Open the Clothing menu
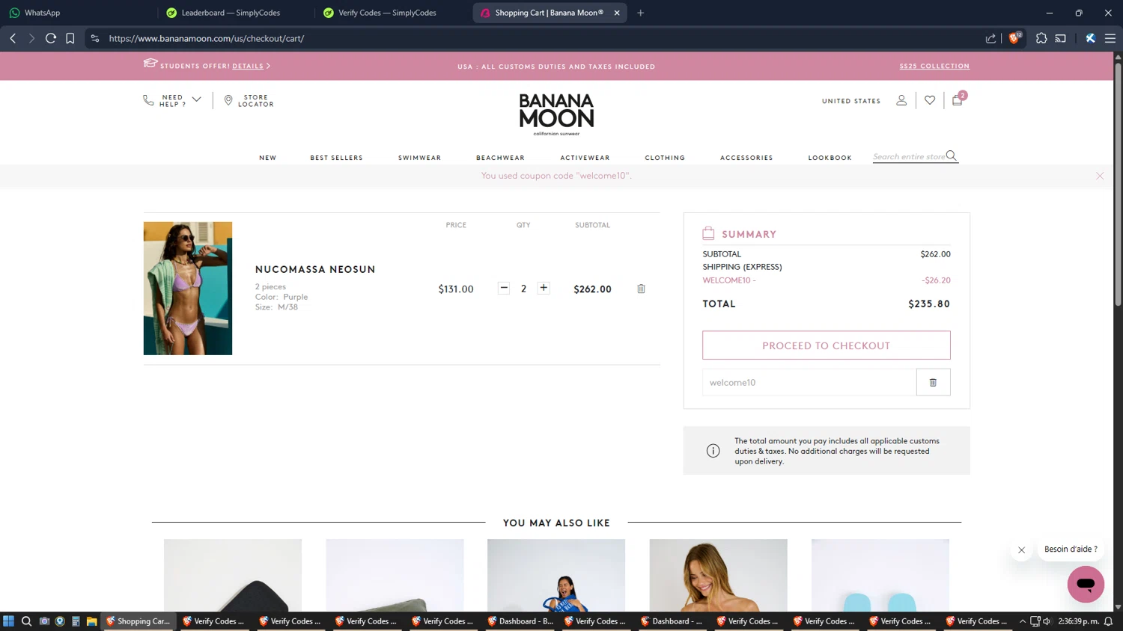1123x631 pixels. (x=666, y=158)
